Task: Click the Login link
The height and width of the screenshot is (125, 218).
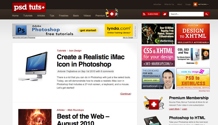Action: [184, 109]
